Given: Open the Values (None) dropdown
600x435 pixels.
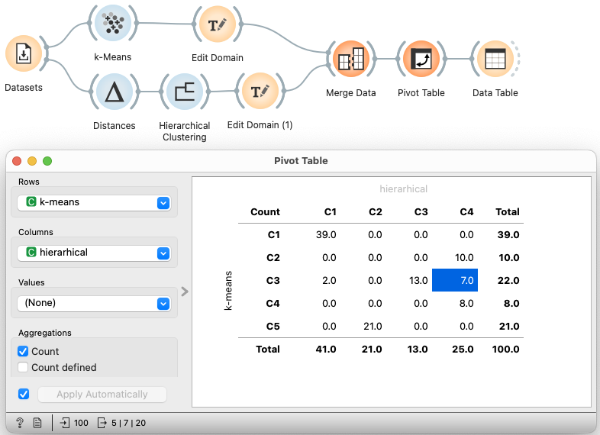Looking at the screenshot, I should [x=94, y=304].
